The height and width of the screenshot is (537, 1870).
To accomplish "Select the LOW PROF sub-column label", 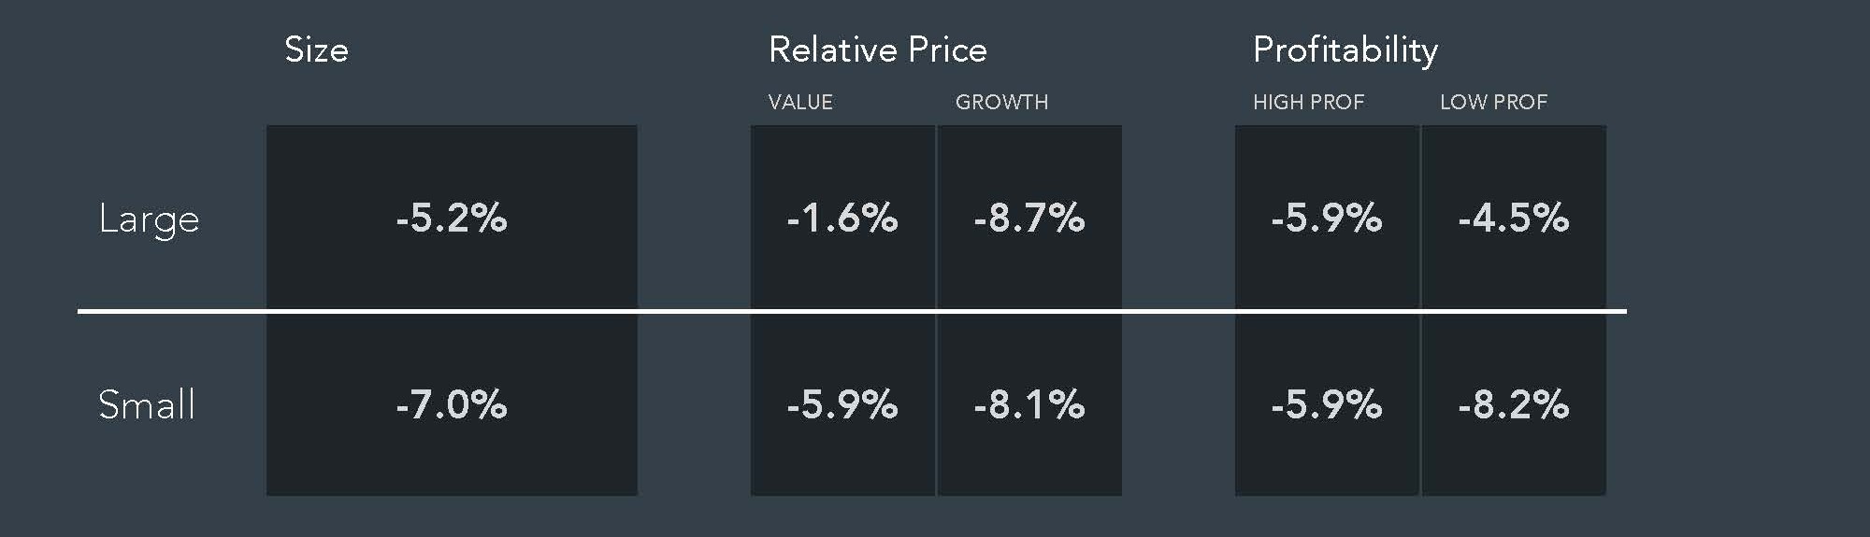I will [x=1493, y=102].
